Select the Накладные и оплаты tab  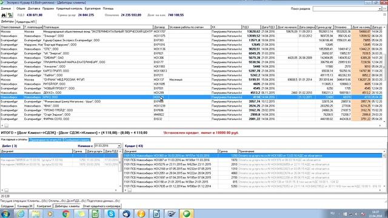(x=14, y=140)
